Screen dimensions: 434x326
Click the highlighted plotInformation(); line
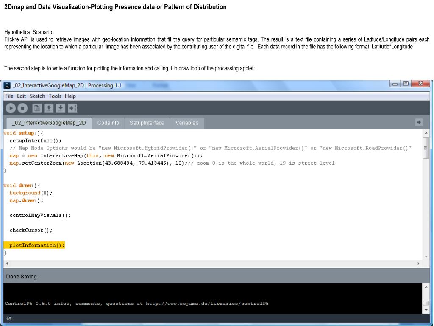coord(34,245)
